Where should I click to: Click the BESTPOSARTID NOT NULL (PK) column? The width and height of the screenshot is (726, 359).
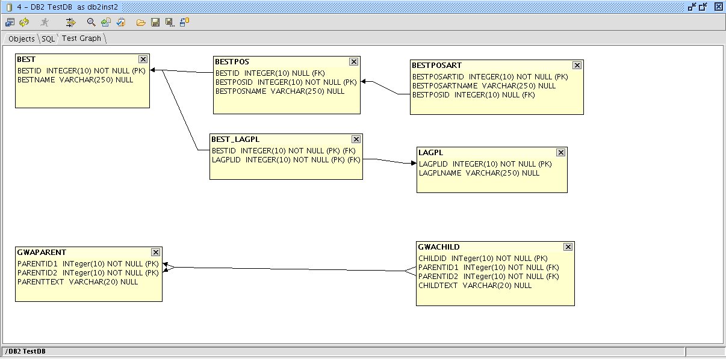pos(490,77)
